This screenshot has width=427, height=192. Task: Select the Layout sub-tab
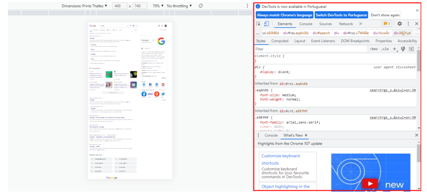tap(299, 41)
